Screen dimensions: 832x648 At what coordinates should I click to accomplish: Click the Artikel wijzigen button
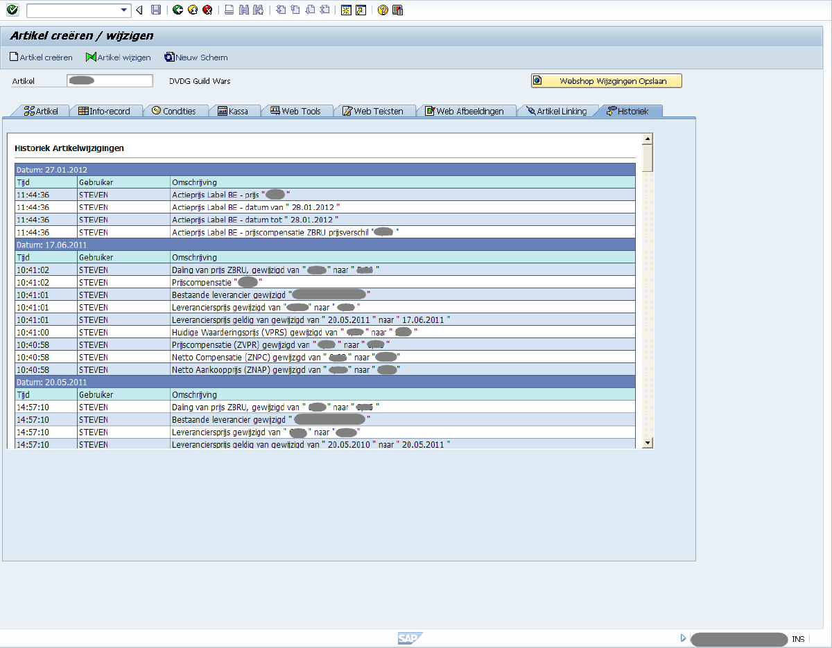pos(118,58)
